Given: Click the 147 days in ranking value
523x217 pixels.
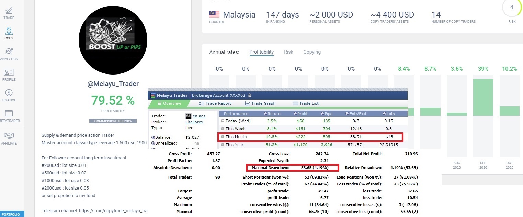Looking at the screenshot, I should [x=283, y=15].
